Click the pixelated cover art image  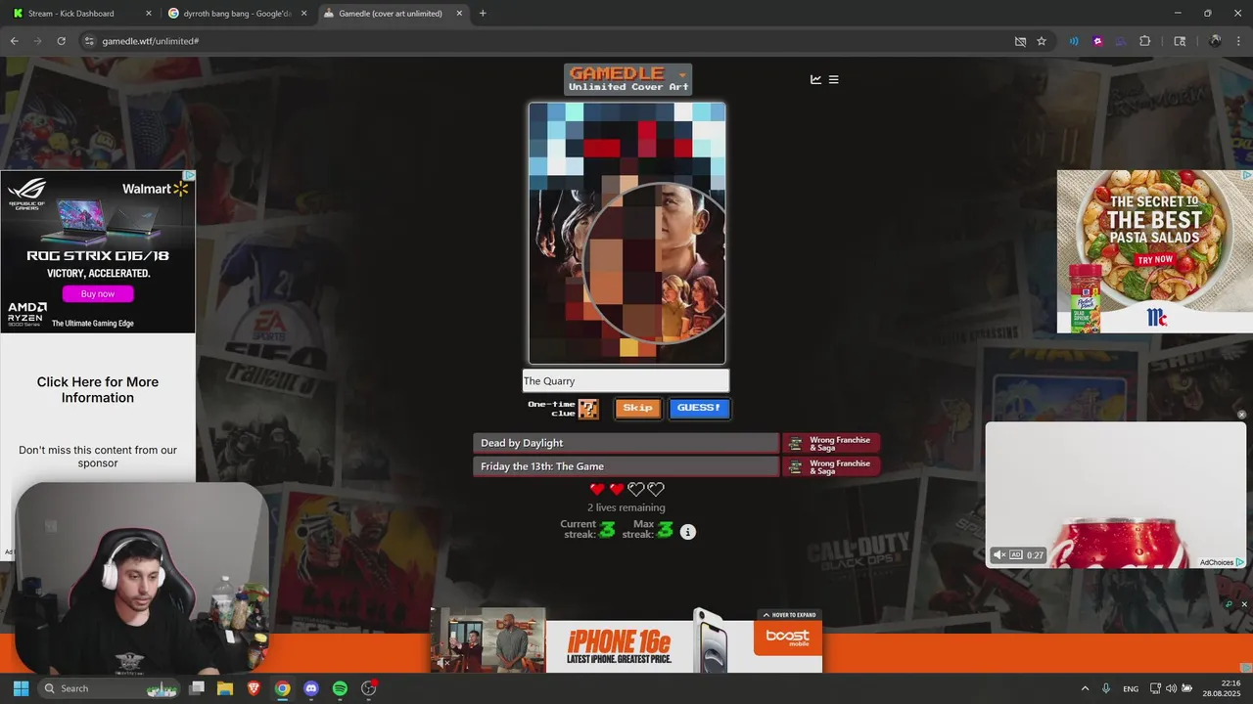pos(626,233)
